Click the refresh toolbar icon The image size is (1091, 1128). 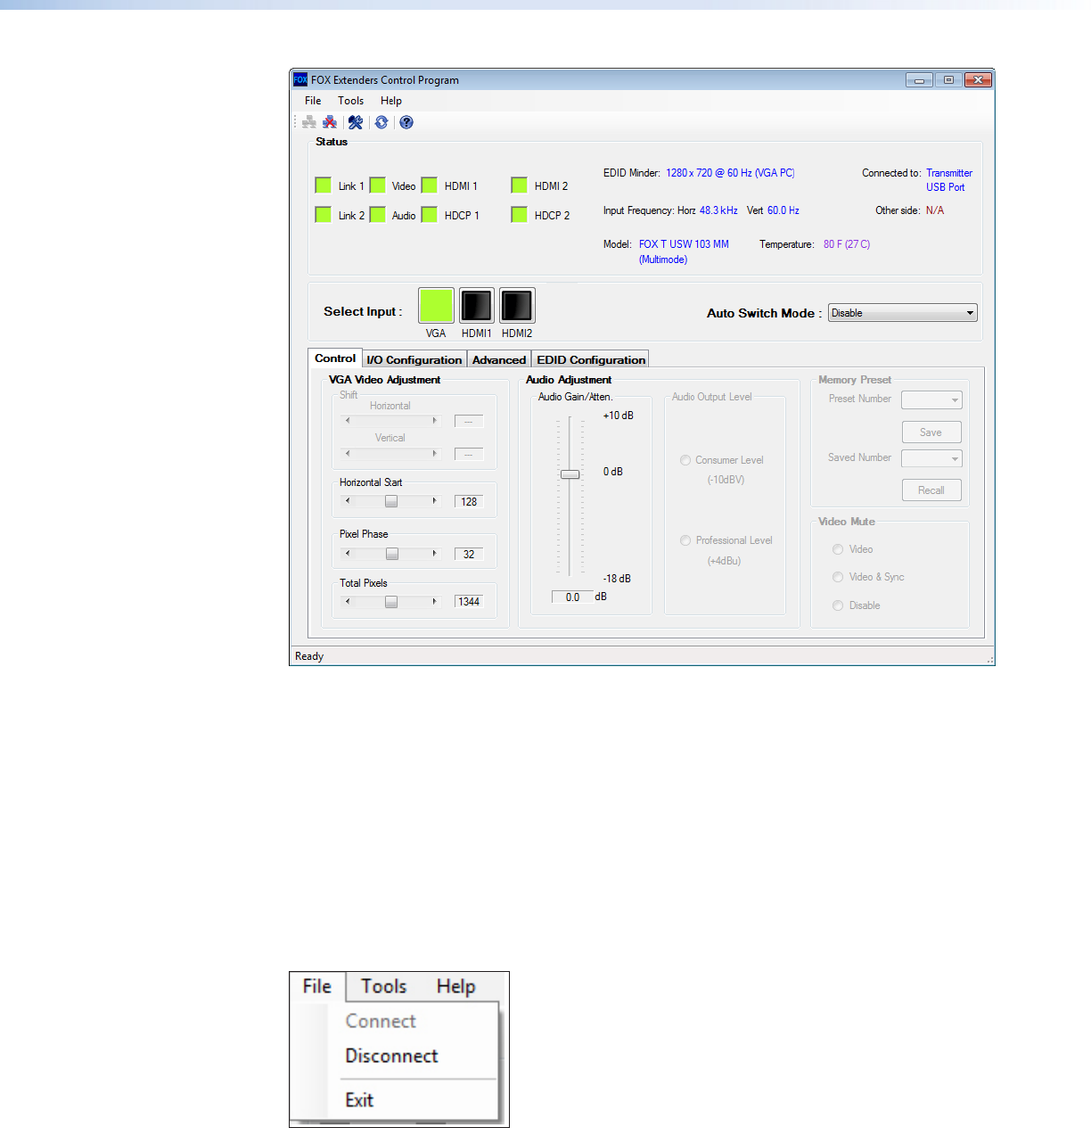pos(381,123)
